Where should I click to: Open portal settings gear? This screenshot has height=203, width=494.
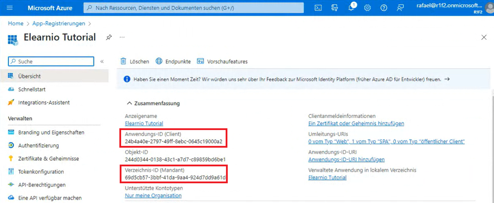coord(367,8)
